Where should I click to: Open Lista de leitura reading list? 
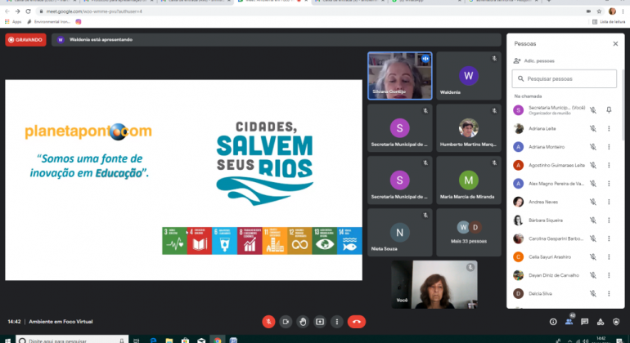(x=609, y=22)
